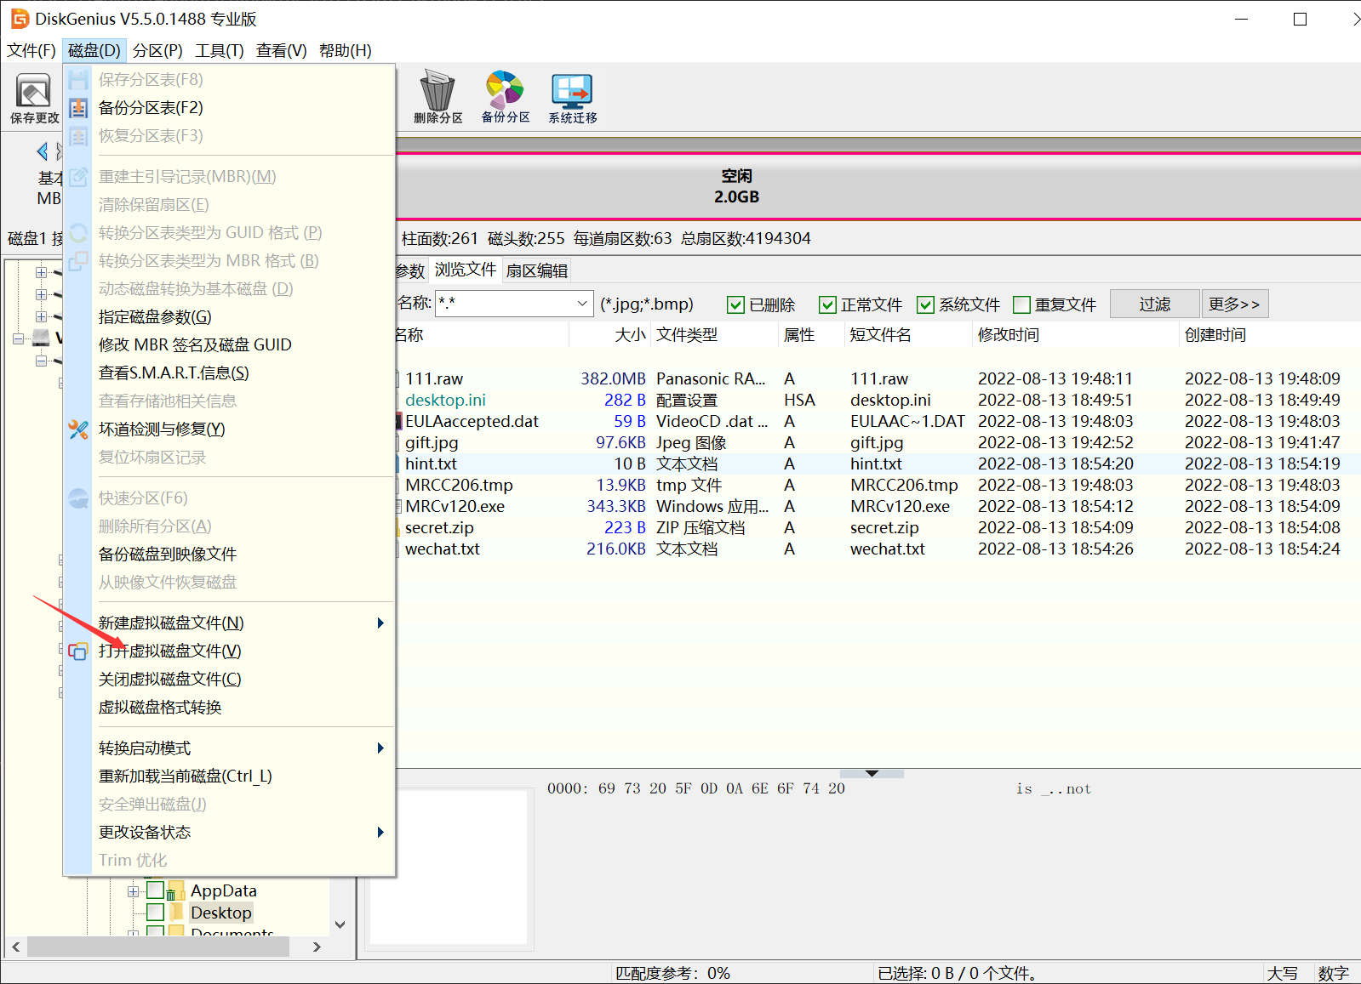This screenshot has width=1361, height=984.
Task: Select 关闭虚拟磁盘文件(C) menu entry
Action: (x=230, y=680)
